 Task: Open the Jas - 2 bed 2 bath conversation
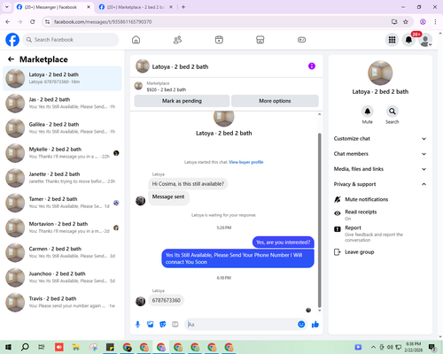pyautogui.click(x=62, y=104)
